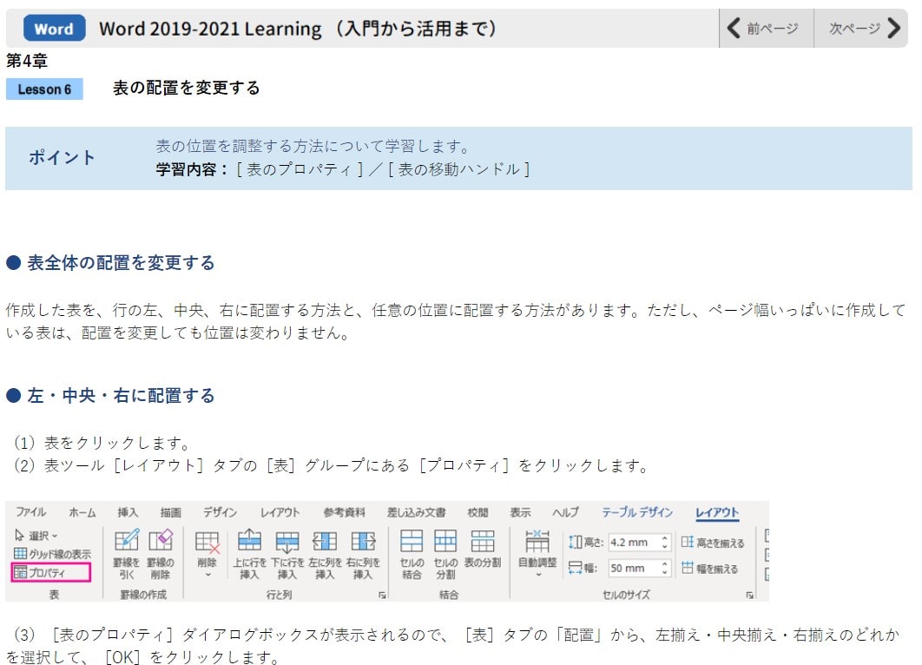Toggle View Gridlines (グリッド線の表示)

pyautogui.click(x=52, y=554)
